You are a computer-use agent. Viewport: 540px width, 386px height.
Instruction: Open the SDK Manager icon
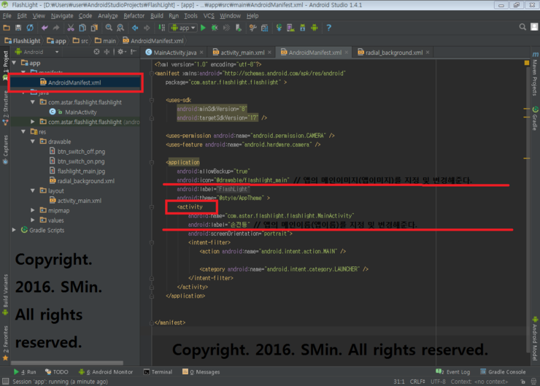(302, 28)
